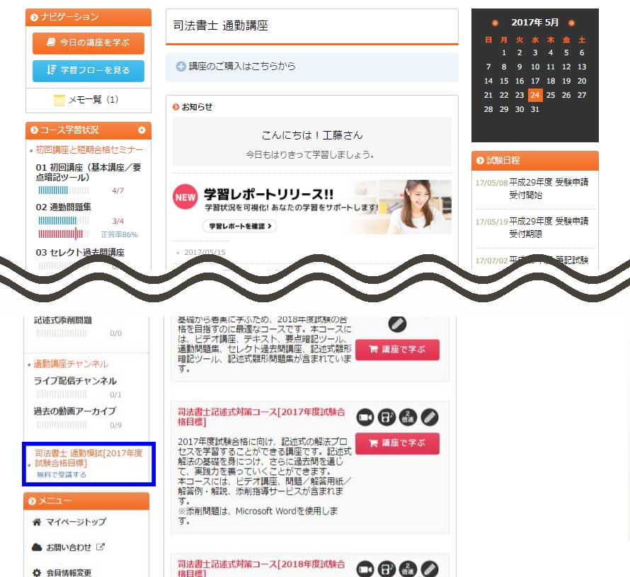Open course status settings gear icon
The height and width of the screenshot is (577, 630).
[142, 130]
